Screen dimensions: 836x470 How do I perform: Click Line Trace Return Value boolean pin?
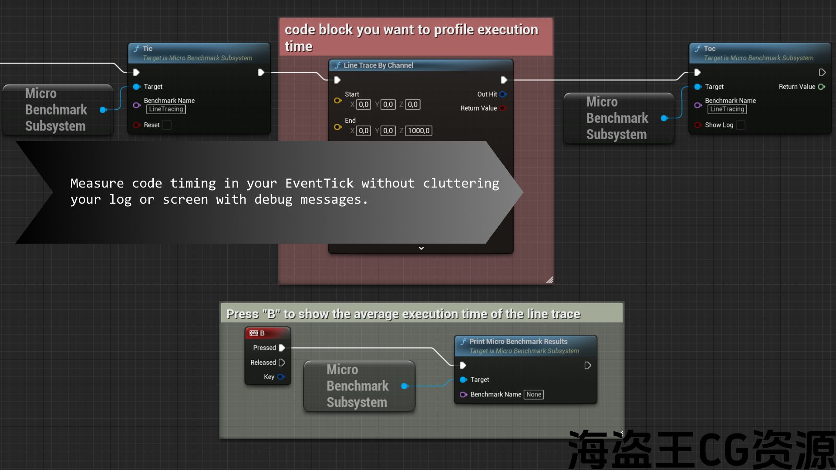503,108
